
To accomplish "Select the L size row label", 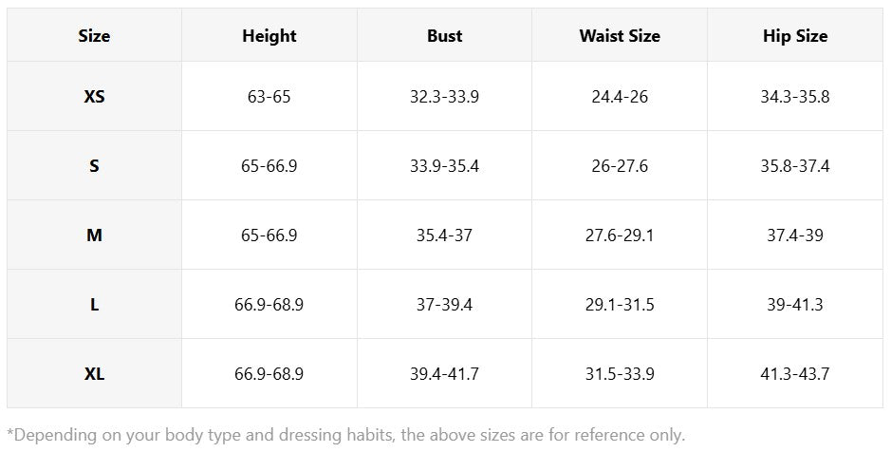I will [x=94, y=305].
